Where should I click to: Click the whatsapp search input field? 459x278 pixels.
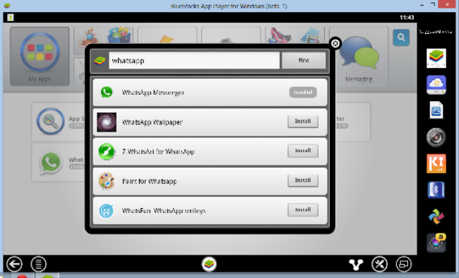(194, 61)
